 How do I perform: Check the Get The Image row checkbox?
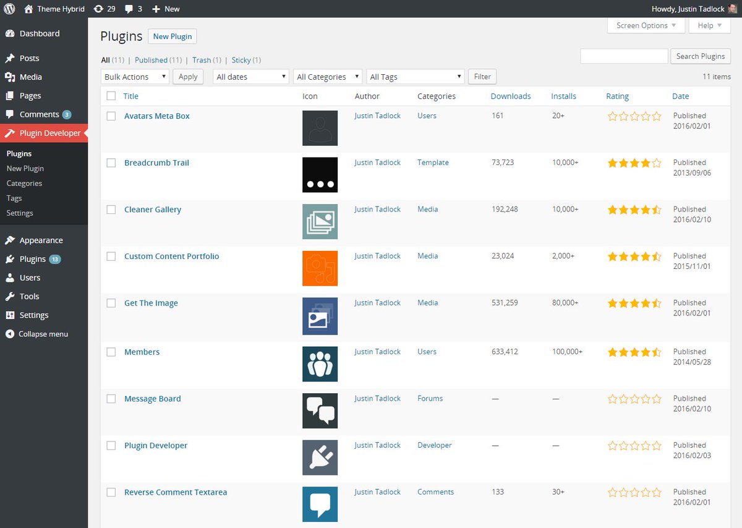[x=111, y=303]
